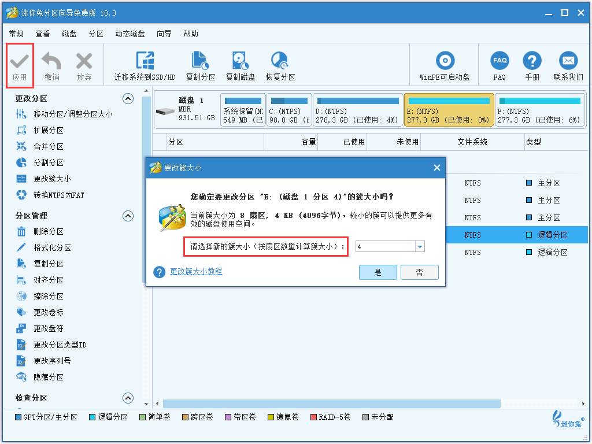Image resolution: width=592 pixels, height=444 pixels.
Task: Click the help question-mark icon in dialog
Action: click(160, 272)
